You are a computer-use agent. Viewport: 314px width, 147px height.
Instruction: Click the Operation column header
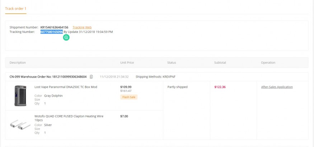[268, 63]
